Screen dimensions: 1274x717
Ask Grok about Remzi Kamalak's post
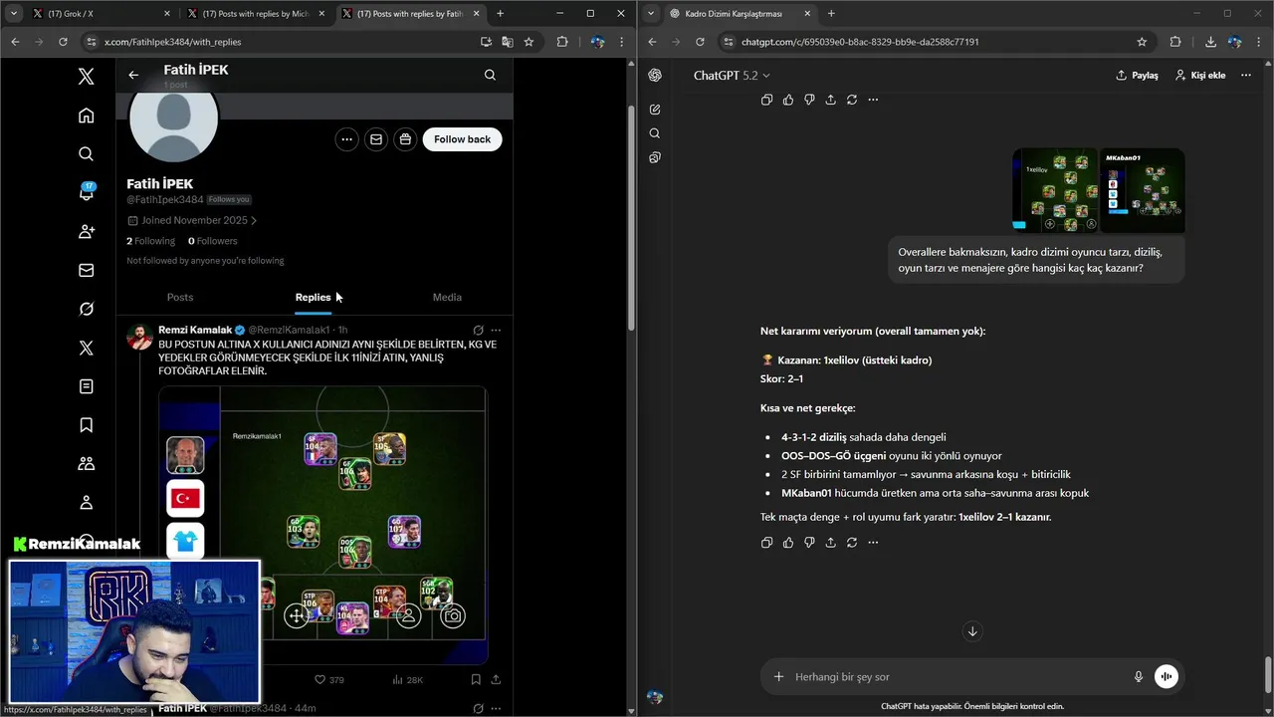[x=478, y=330]
